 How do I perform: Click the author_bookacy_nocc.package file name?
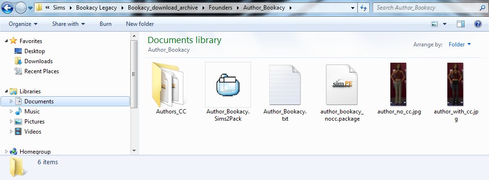342,115
